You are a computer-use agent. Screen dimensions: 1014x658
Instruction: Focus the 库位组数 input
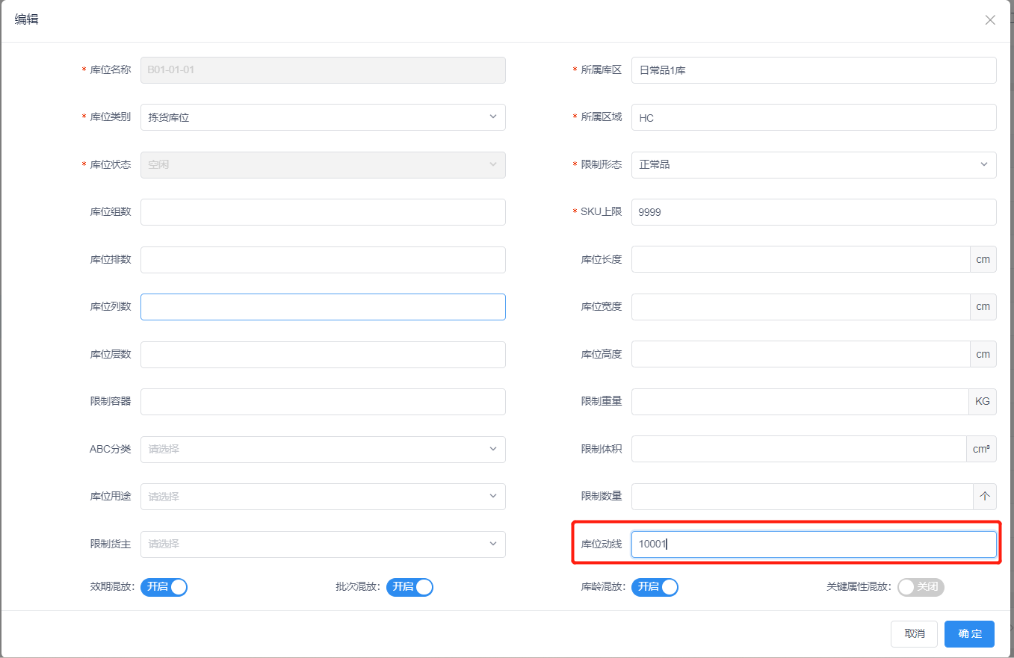point(323,212)
